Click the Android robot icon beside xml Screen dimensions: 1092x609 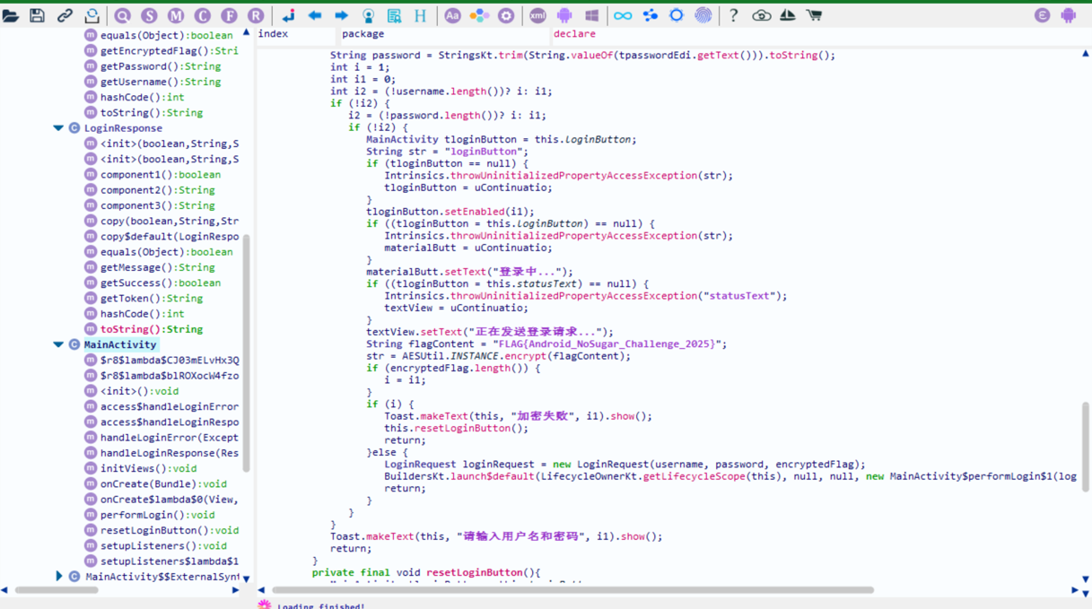(564, 15)
